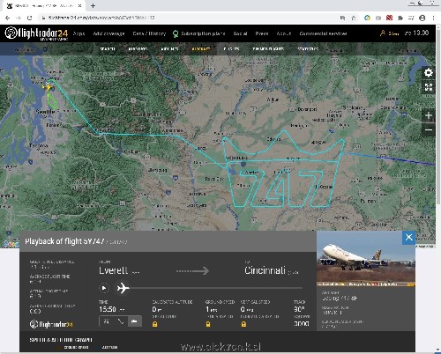Open the Data / History menu
The height and width of the screenshot is (354, 441).
pyautogui.click(x=149, y=33)
